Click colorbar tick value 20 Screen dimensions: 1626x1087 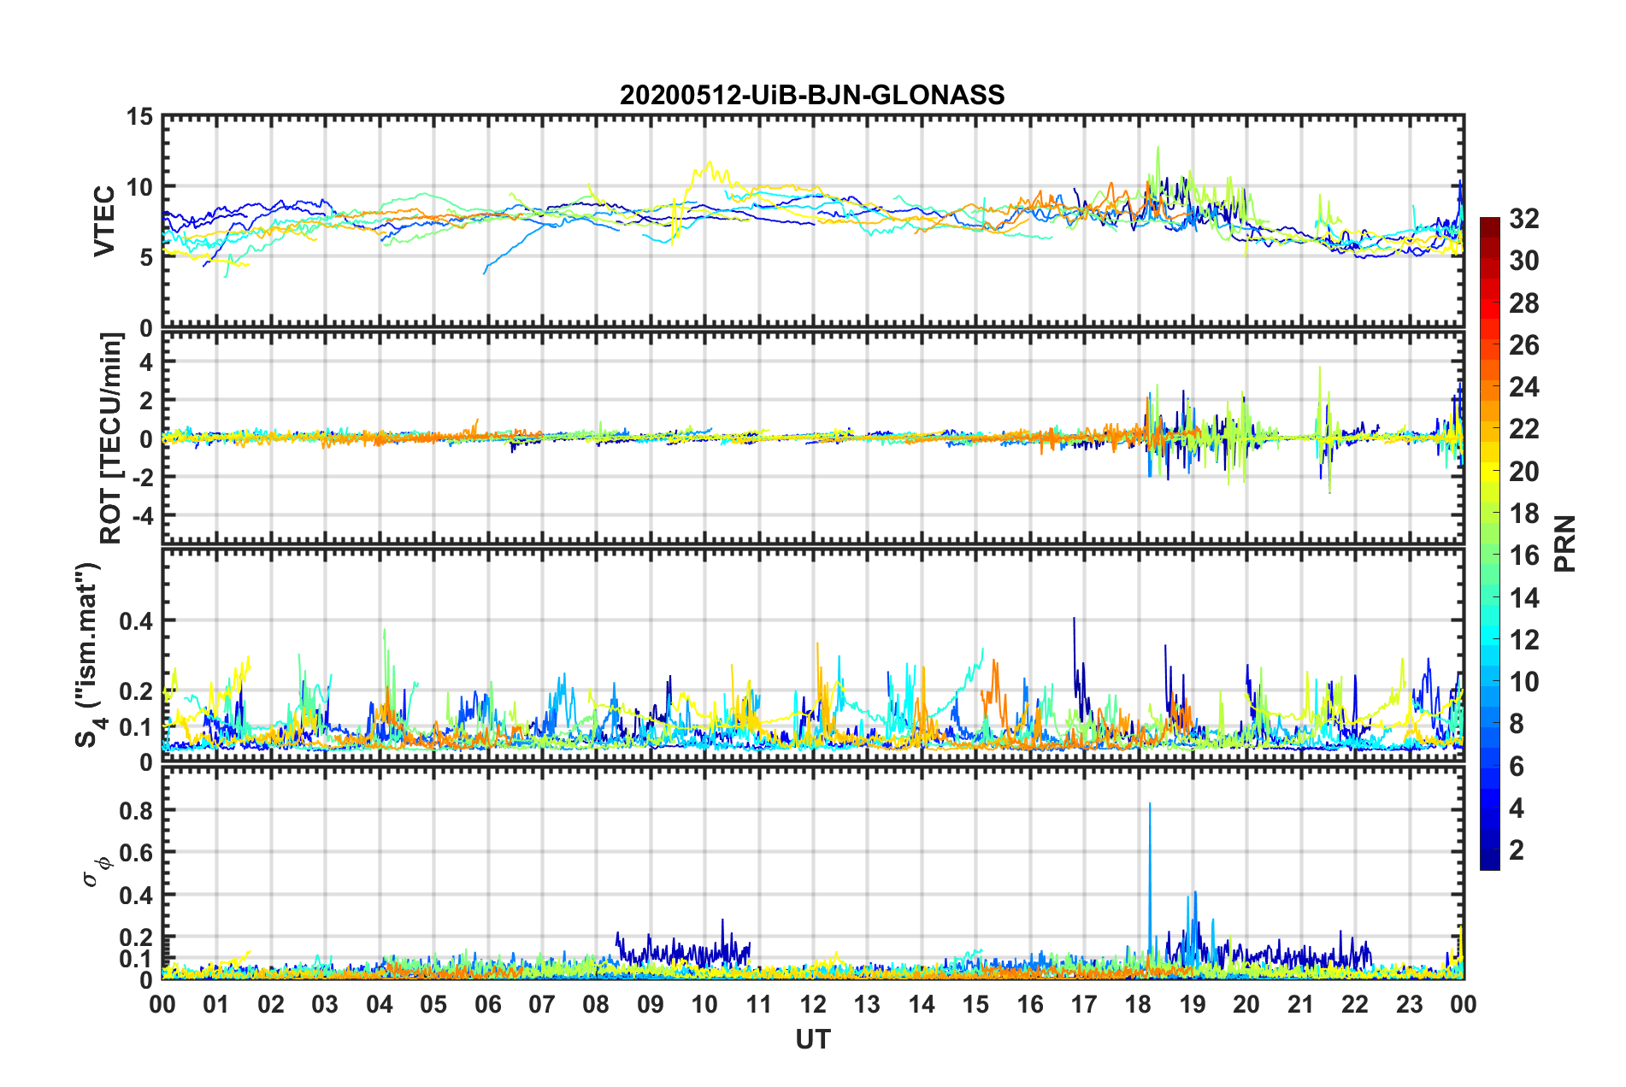tap(1523, 472)
